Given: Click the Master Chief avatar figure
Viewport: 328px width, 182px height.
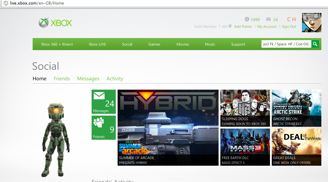Looking at the screenshot, I should pyautogui.click(x=56, y=139).
